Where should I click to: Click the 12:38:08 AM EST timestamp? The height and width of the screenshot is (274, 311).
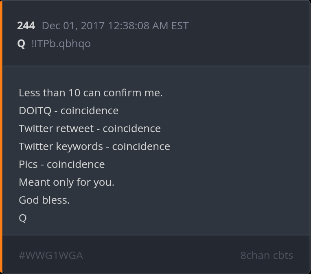tap(148, 26)
